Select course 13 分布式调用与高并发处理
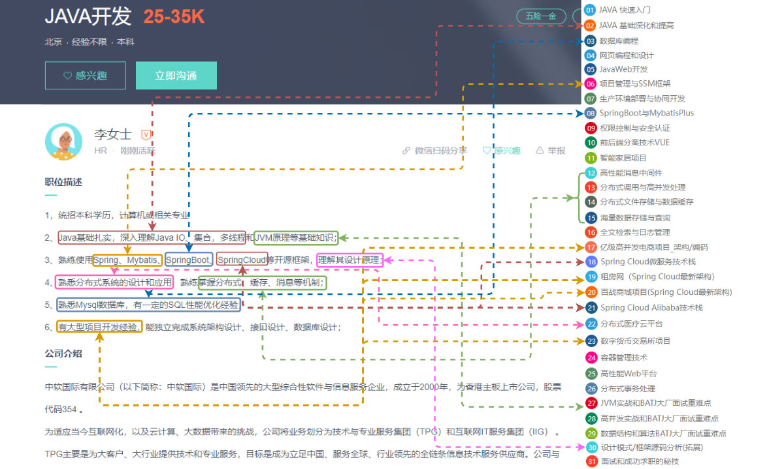Image resolution: width=784 pixels, height=469 pixels. coord(635,187)
